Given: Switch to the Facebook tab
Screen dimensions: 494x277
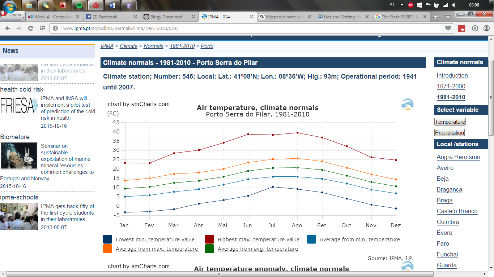Looking at the screenshot, I should pos(112,17).
